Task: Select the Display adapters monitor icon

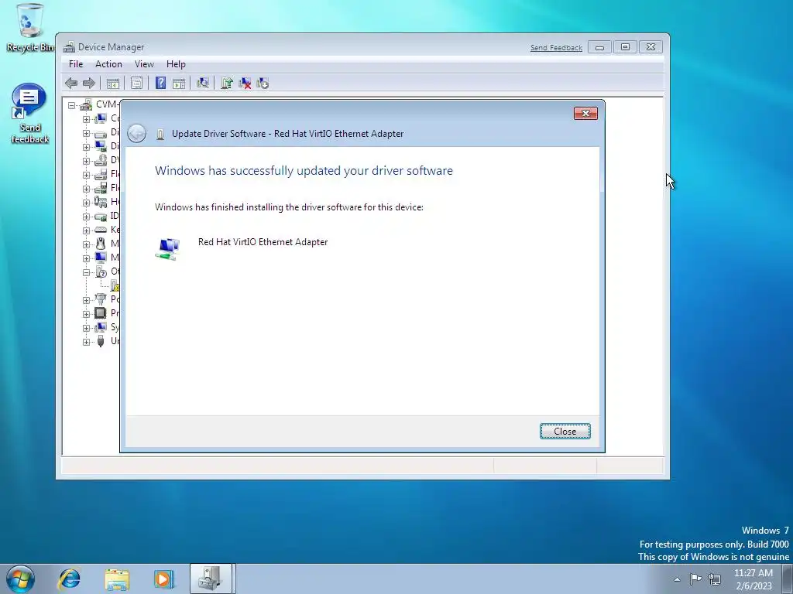Action: (101, 146)
